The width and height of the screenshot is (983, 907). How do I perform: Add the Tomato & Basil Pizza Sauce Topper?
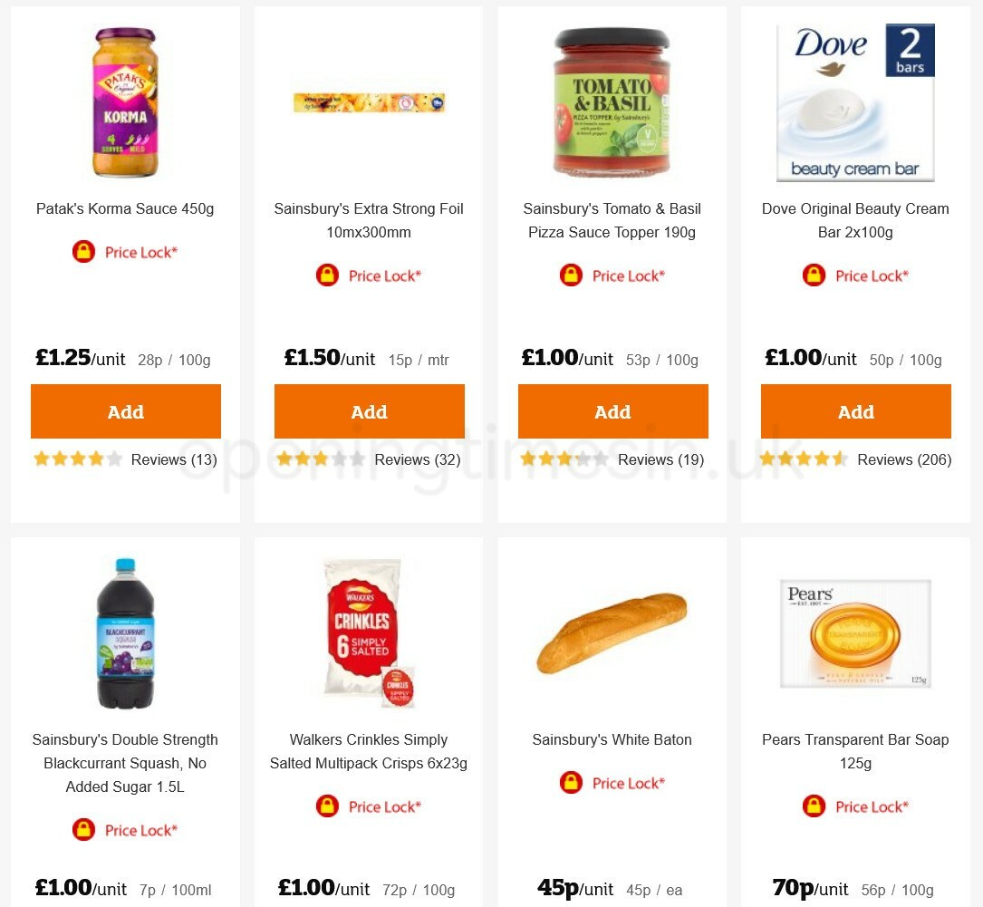[612, 411]
